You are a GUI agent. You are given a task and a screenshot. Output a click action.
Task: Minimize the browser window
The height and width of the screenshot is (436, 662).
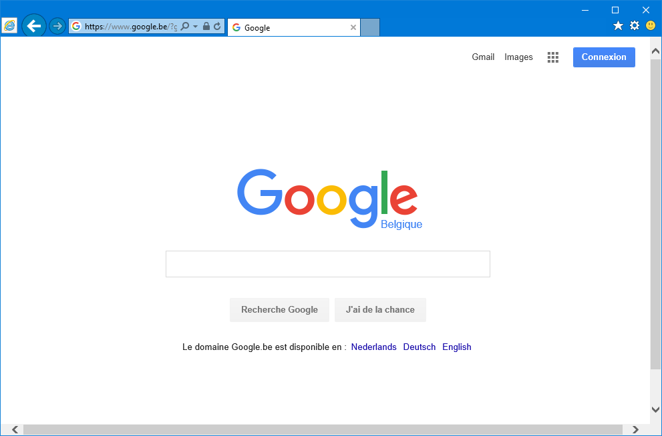click(x=585, y=10)
